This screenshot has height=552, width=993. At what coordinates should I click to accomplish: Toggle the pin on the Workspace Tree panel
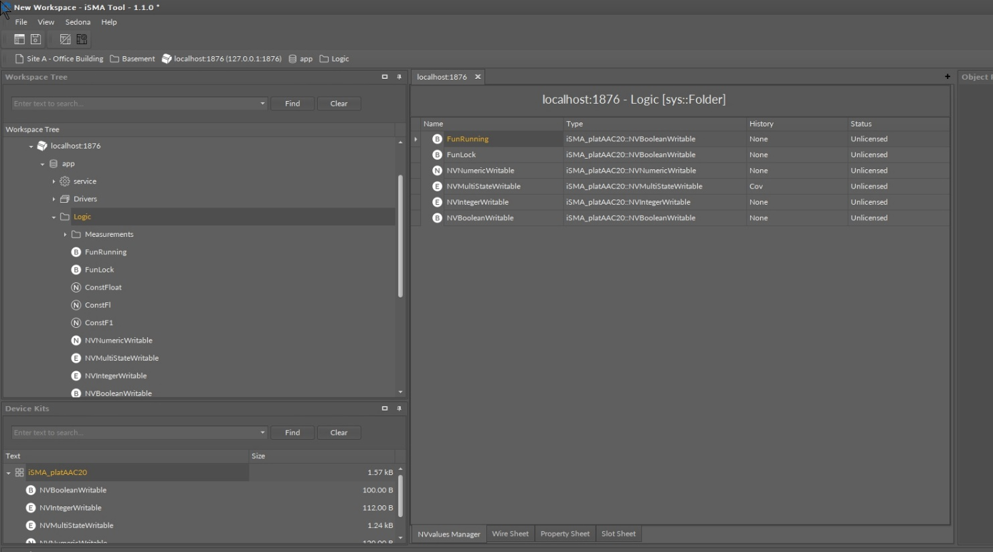coord(399,77)
